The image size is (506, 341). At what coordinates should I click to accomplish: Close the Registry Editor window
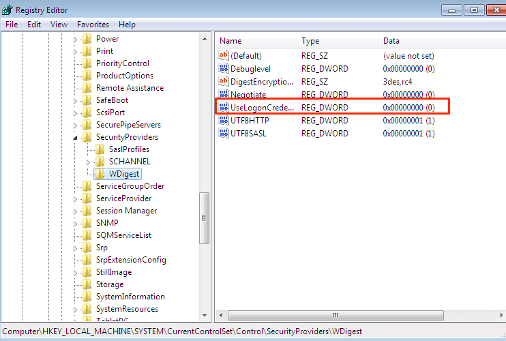click(x=496, y=10)
